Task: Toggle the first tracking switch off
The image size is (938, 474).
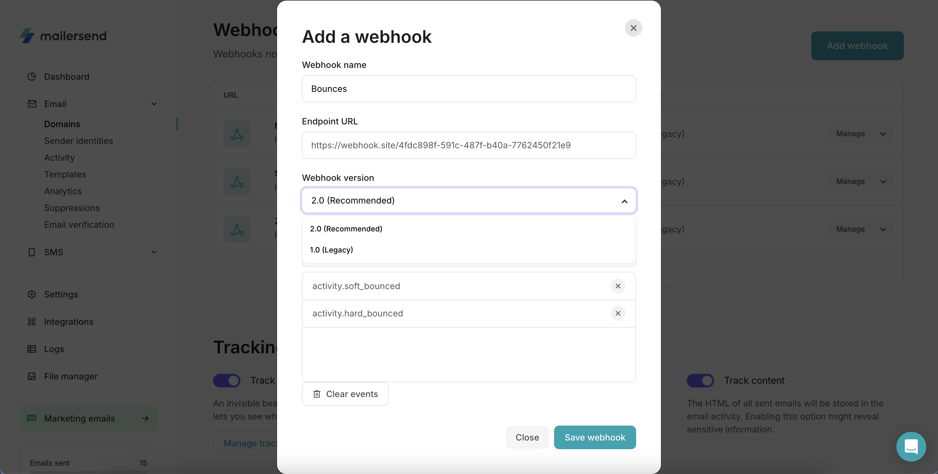Action: (x=226, y=381)
